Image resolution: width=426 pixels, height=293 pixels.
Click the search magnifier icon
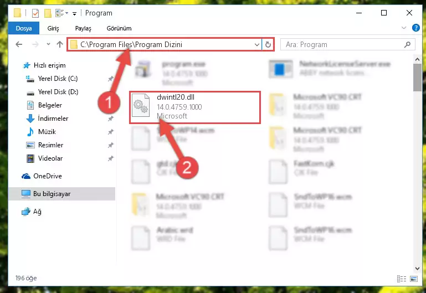click(x=407, y=44)
